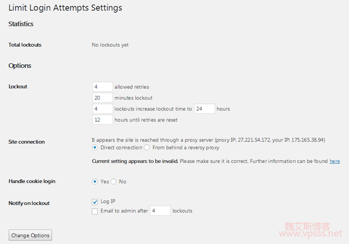This screenshot has height=244, width=349.
Task: Click the allowed retries input field
Action: 102,87
